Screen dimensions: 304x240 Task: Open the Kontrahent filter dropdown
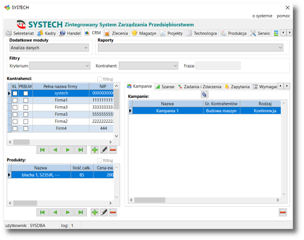coord(149,66)
